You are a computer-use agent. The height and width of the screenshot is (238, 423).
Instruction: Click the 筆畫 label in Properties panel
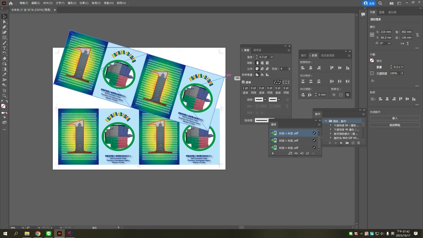[379, 67]
